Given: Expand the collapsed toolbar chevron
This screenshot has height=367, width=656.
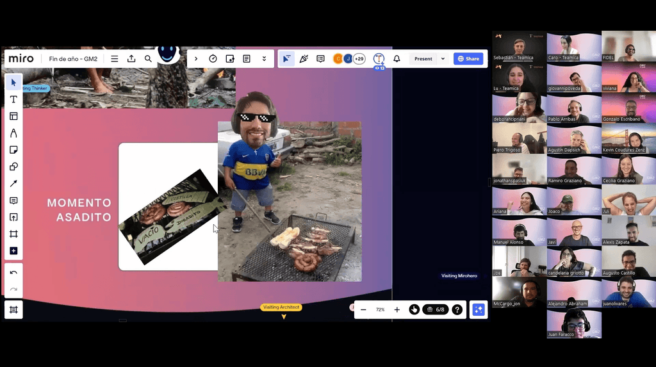Looking at the screenshot, I should point(196,58).
